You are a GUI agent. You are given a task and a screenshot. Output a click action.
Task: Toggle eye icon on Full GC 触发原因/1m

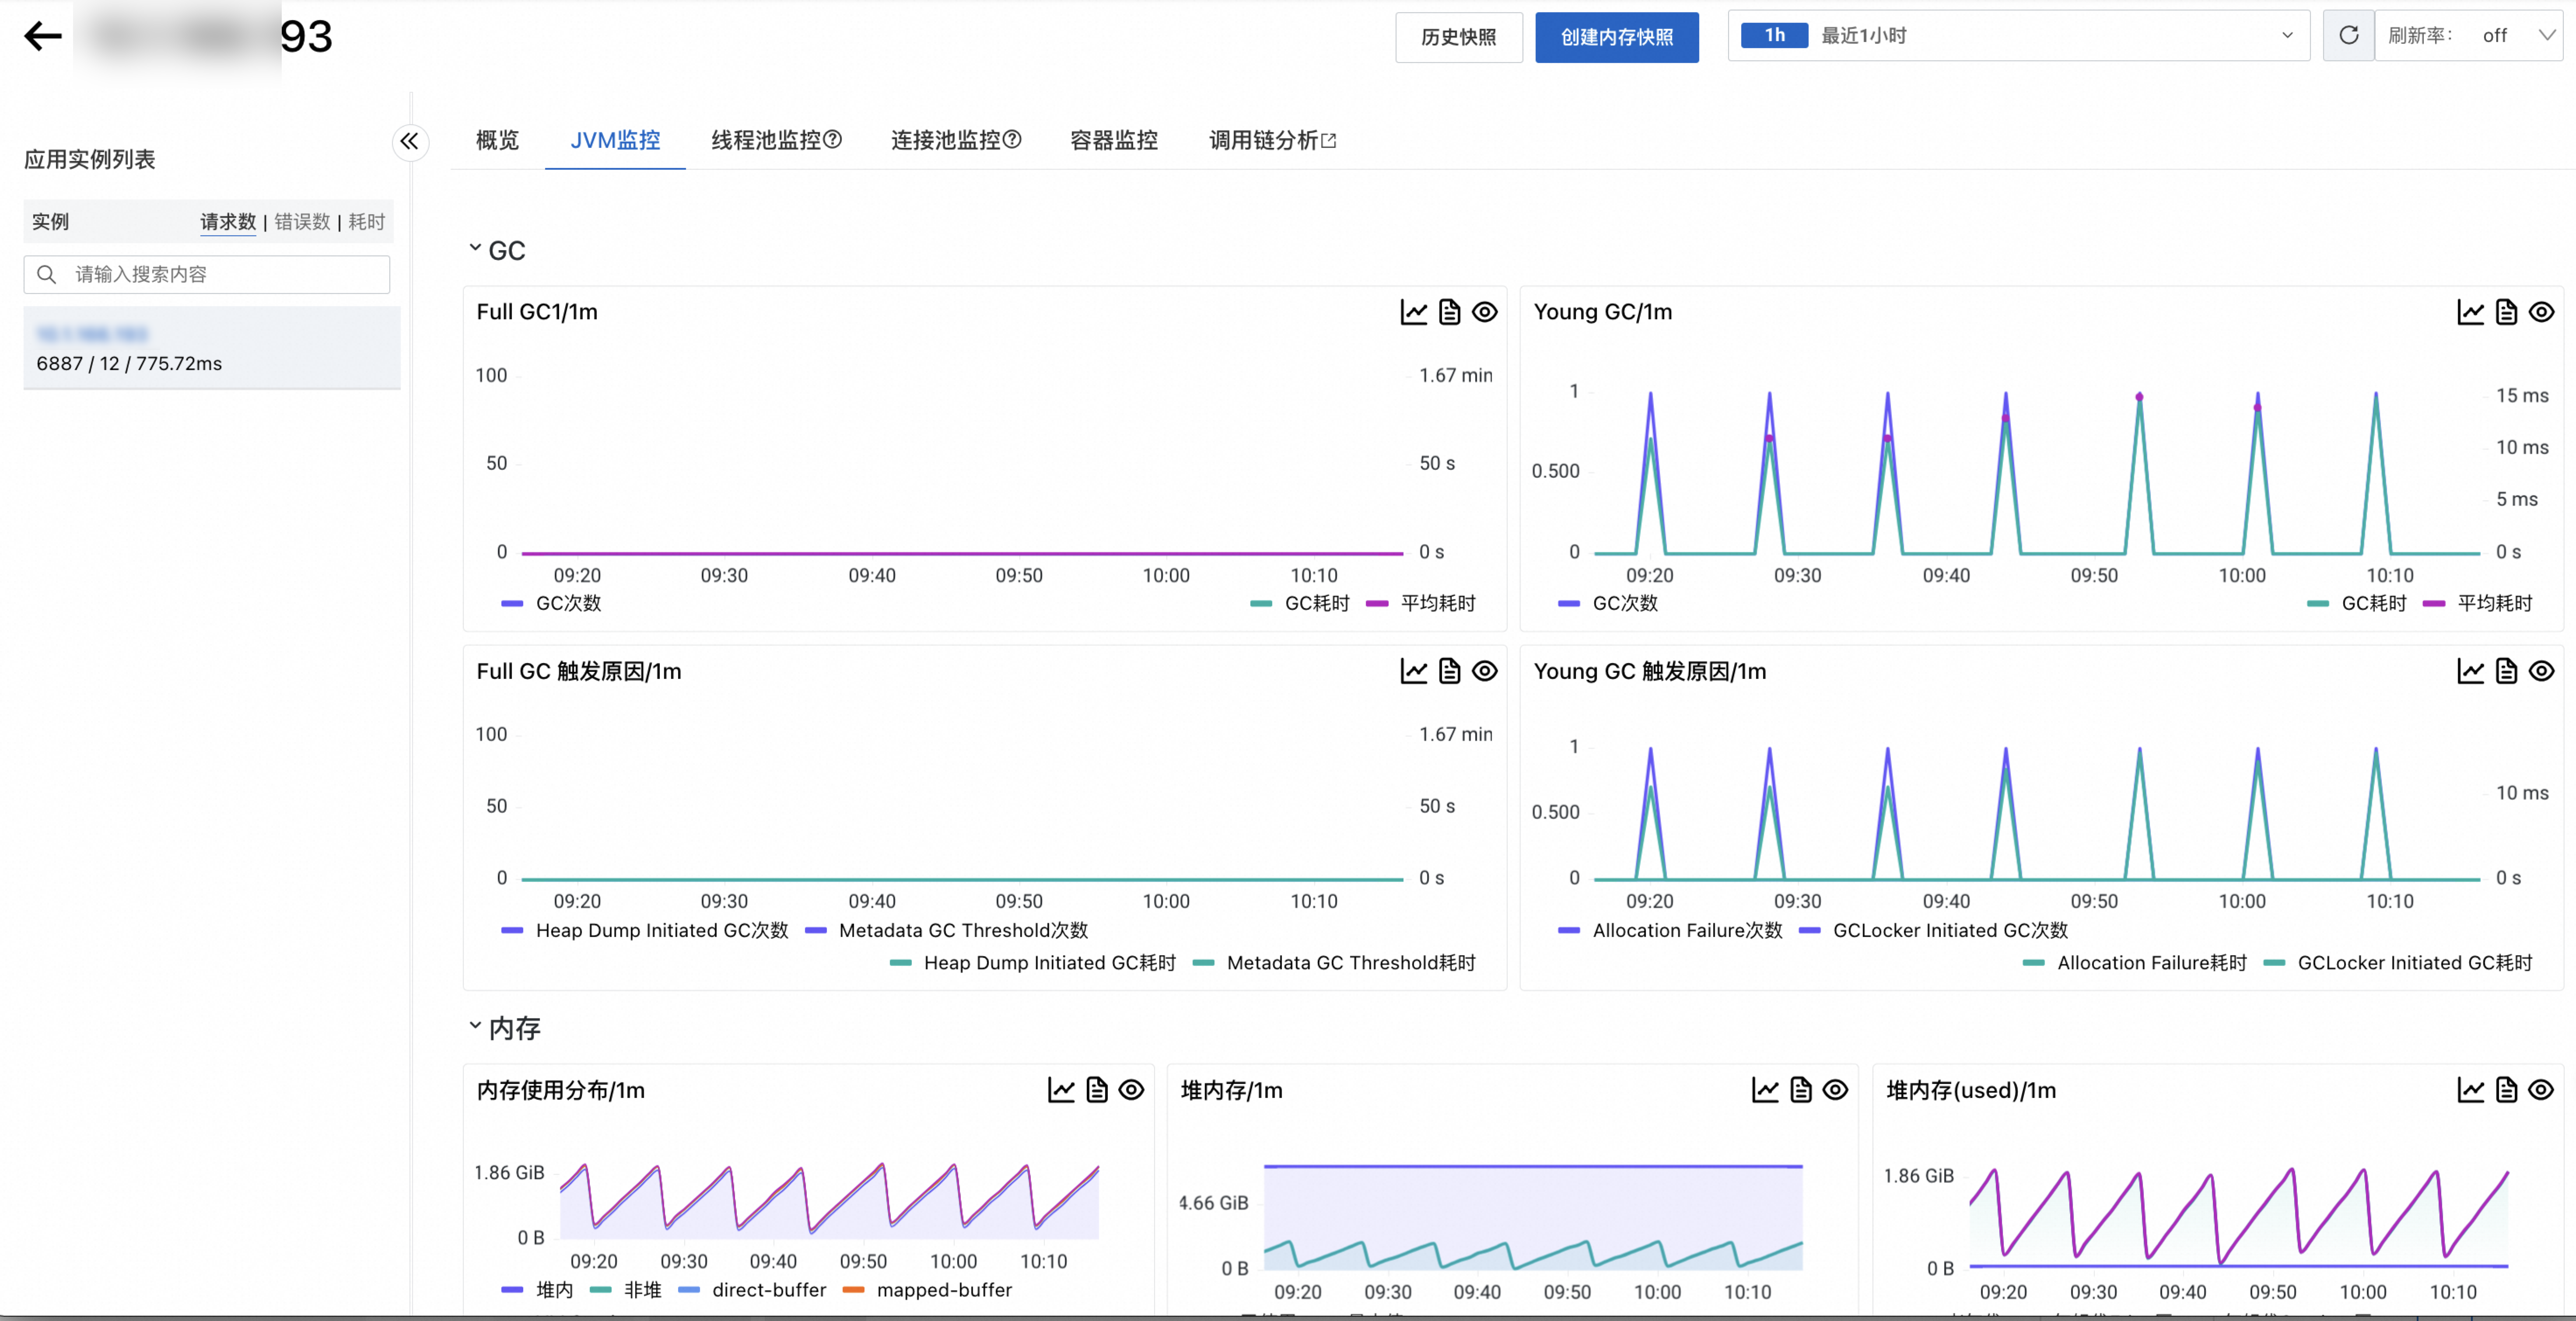point(1485,671)
